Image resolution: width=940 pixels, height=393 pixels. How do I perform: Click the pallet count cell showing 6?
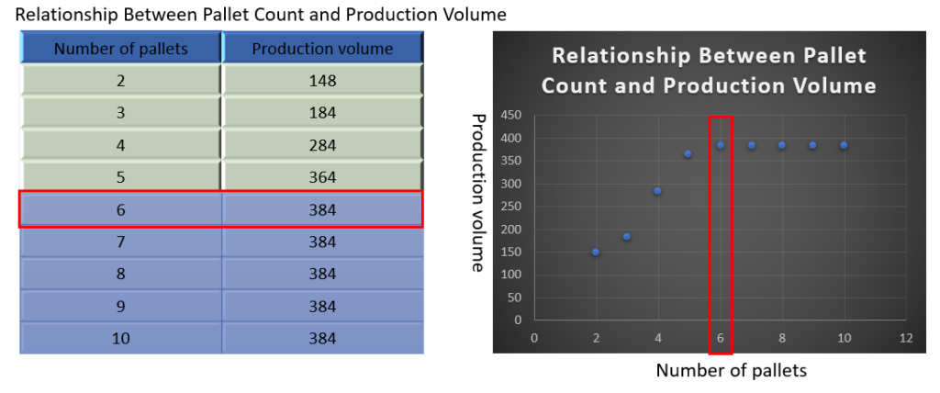coord(120,209)
